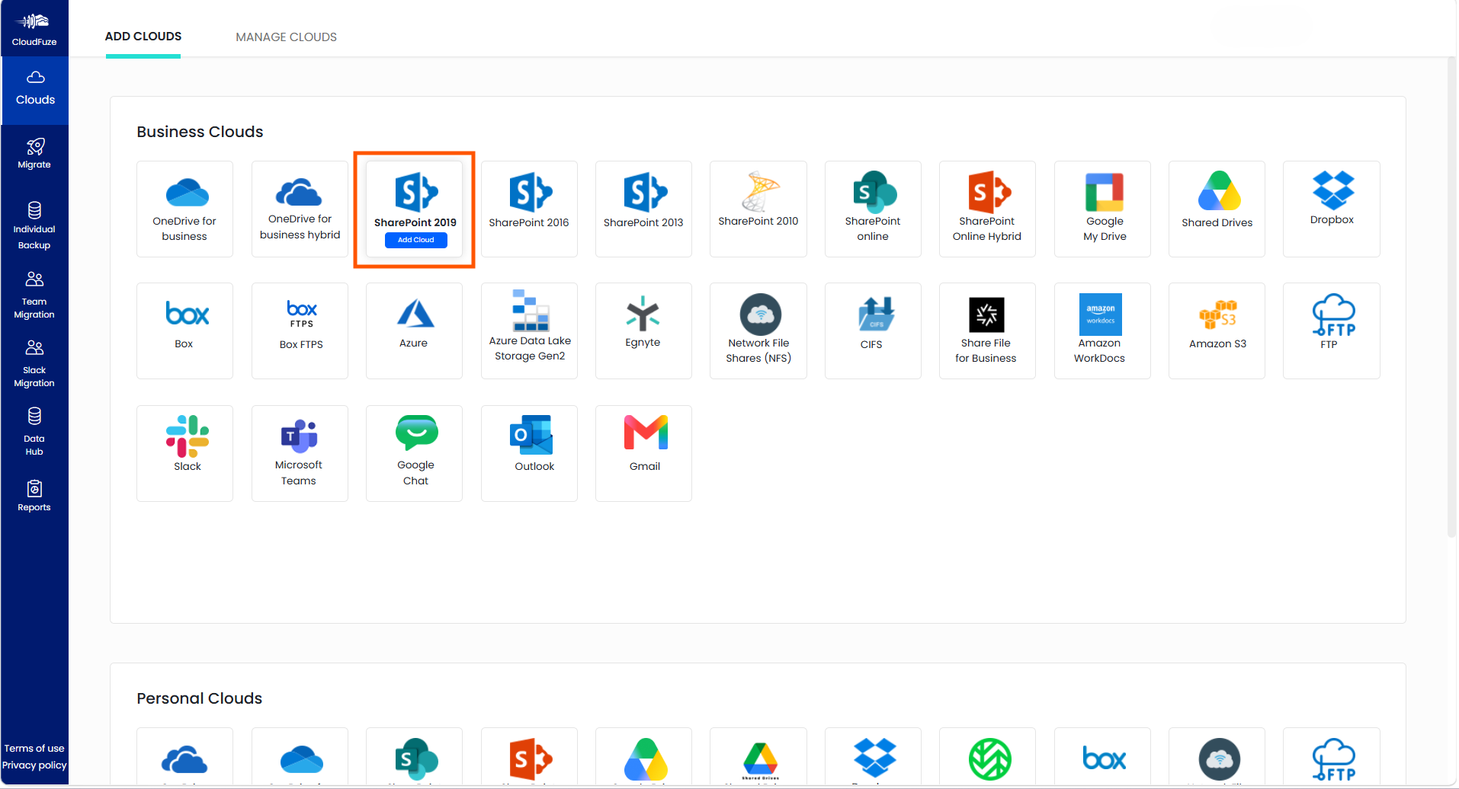The width and height of the screenshot is (1459, 789).
Task: Select the CIFS cloud
Action: tap(873, 331)
